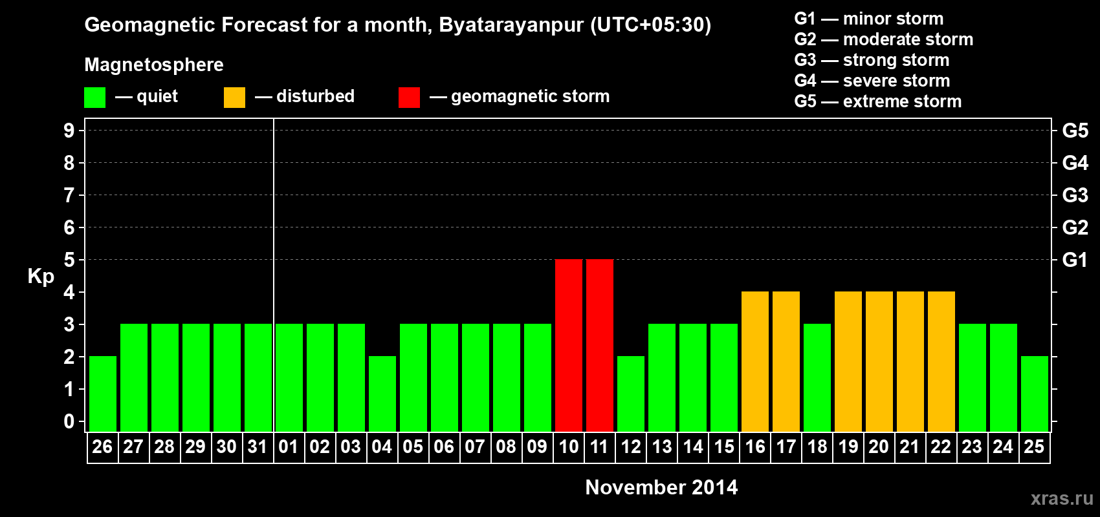Click date cell 01 on the axis
1100x517 pixels.
[289, 447]
